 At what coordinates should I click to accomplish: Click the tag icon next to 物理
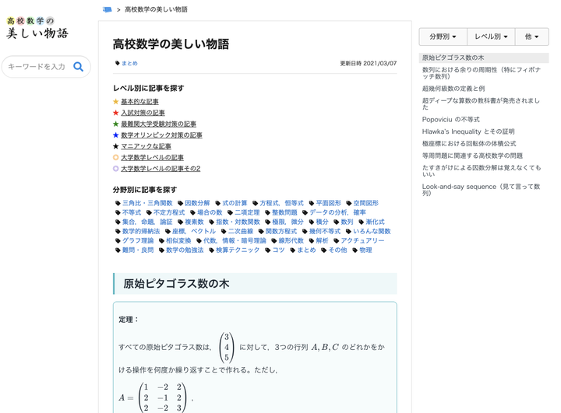click(x=355, y=250)
